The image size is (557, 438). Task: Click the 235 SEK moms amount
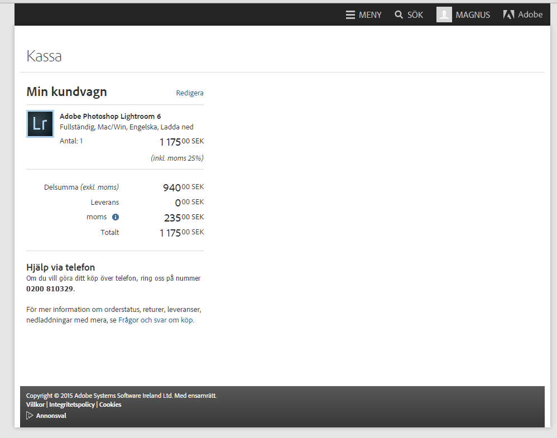pyautogui.click(x=184, y=218)
